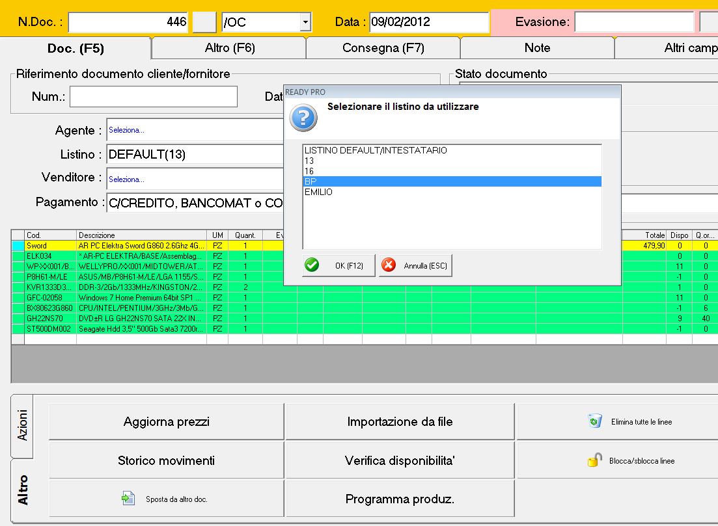Confirm with the OK (F12) button

(338, 265)
